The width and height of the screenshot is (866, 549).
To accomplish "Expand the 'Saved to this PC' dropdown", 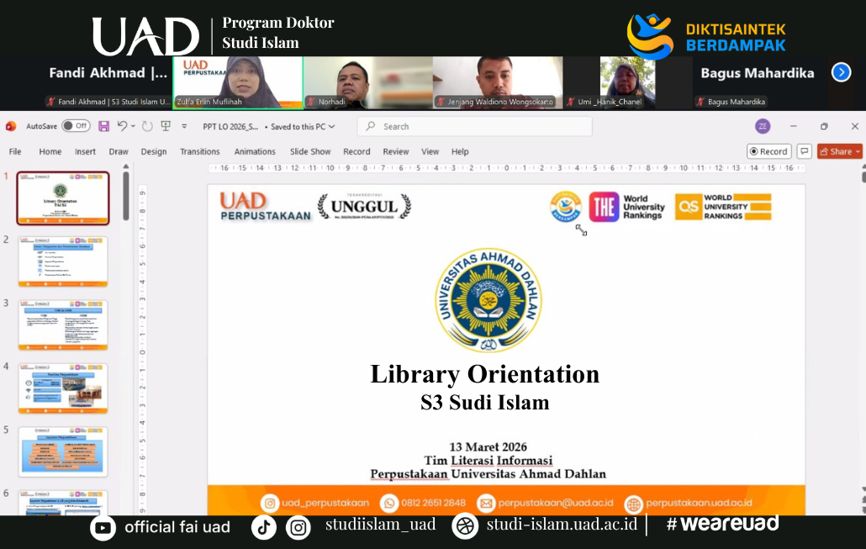I will (331, 127).
